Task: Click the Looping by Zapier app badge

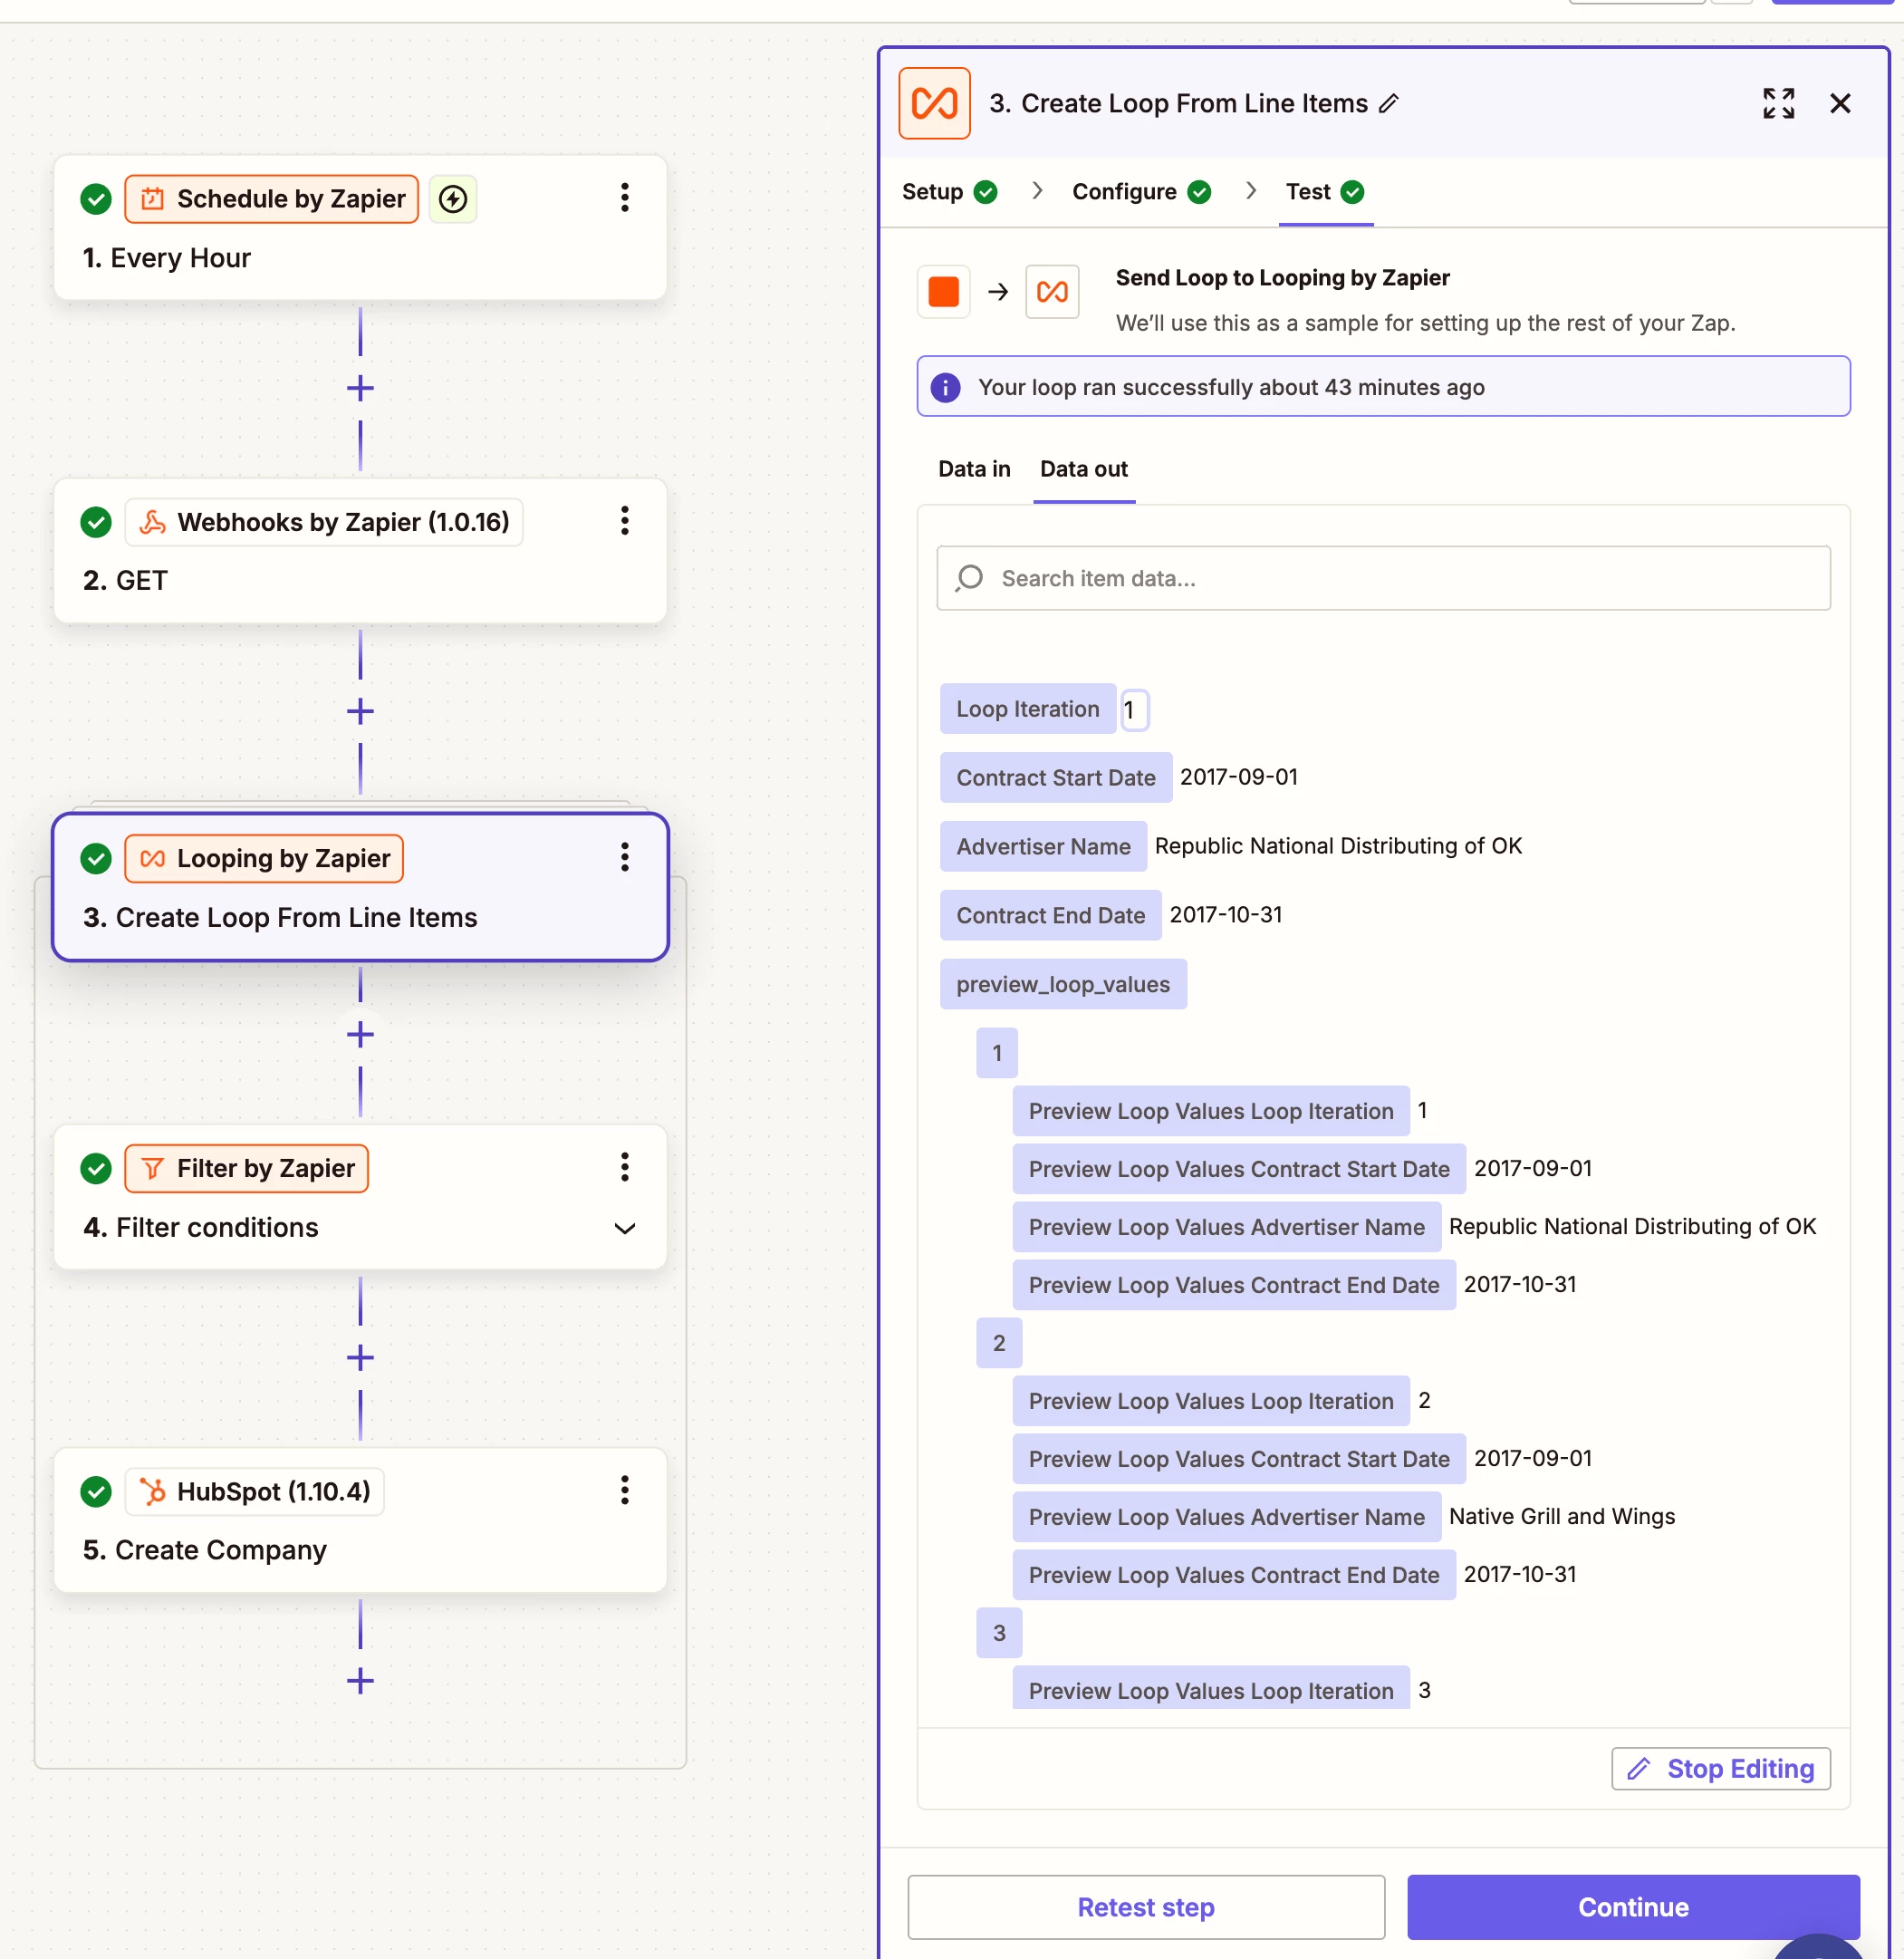Action: [x=264, y=858]
